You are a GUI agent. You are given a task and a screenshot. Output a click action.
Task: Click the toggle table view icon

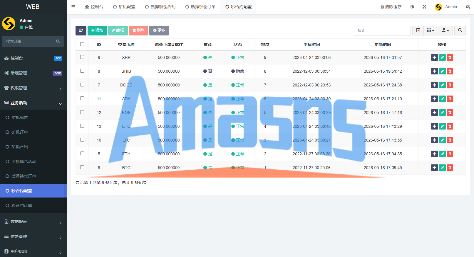(418, 30)
